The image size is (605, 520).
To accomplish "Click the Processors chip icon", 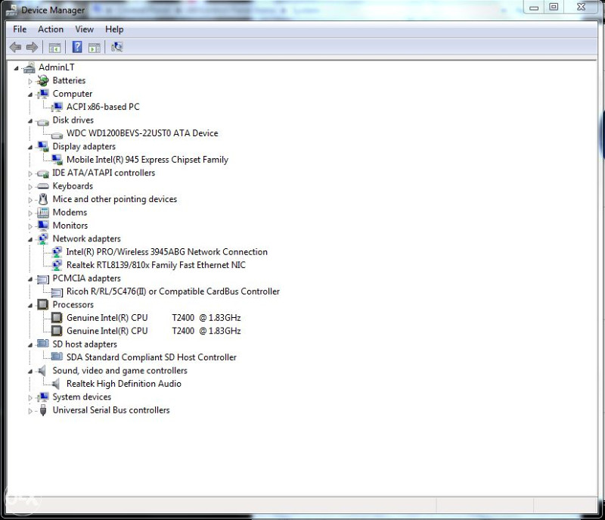I will (x=43, y=304).
